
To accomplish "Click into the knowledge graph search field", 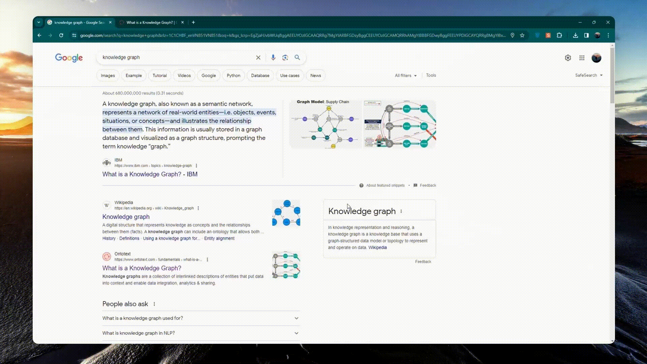I will click(x=177, y=58).
